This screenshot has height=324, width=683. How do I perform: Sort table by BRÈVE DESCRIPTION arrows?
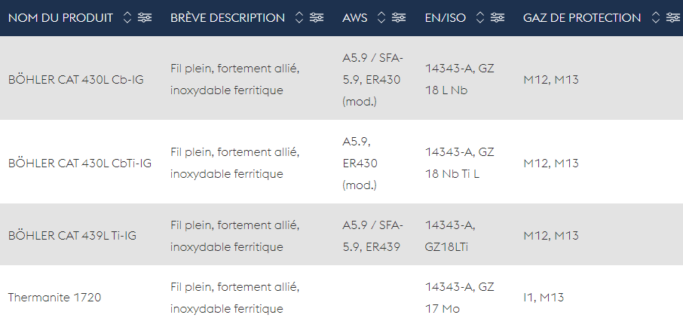pos(299,18)
